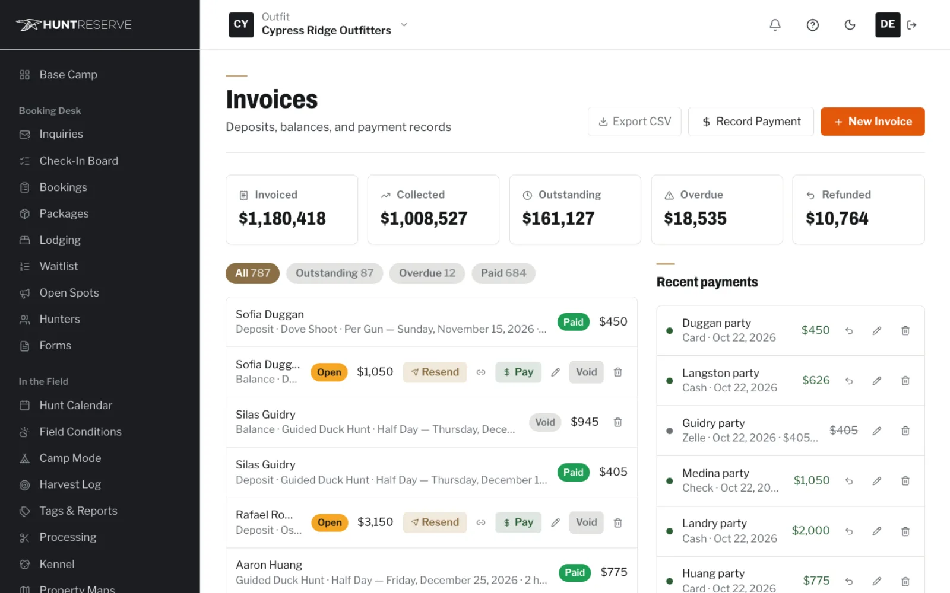This screenshot has height=593, width=950.
Task: Refund the Langston party $626 payment
Action: pos(849,381)
